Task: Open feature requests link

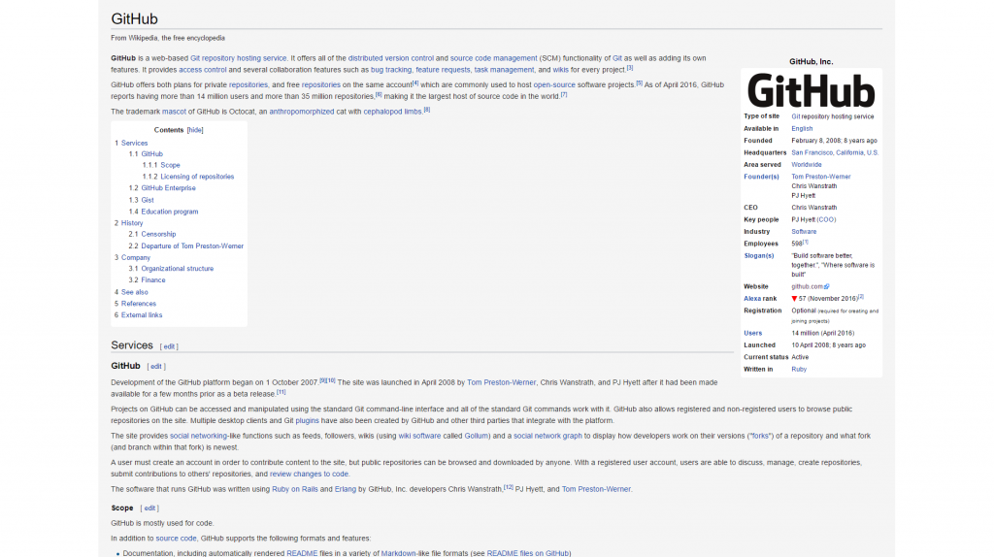Action: click(443, 70)
